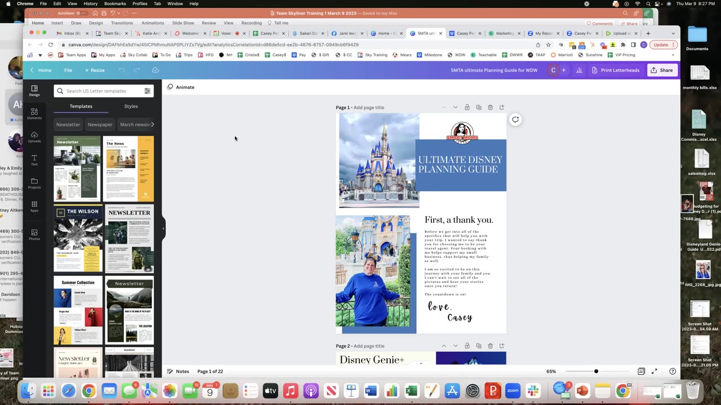Show more template category chips
This screenshot has height=405, width=721.
(152, 124)
